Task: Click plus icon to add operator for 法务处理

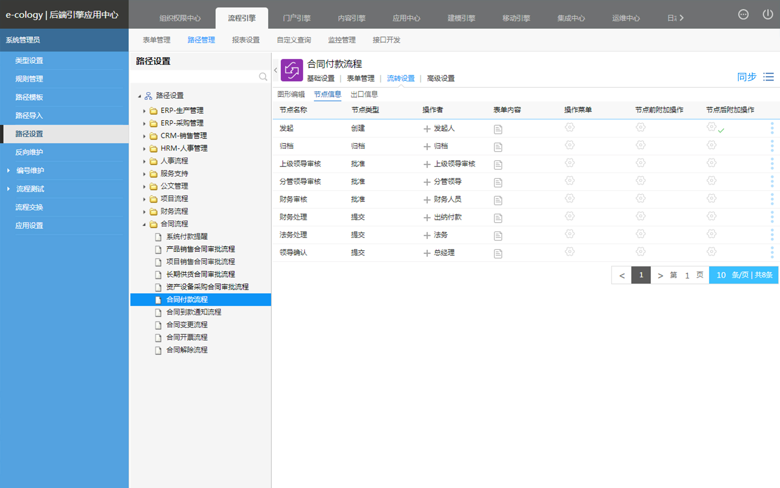Action: point(427,235)
